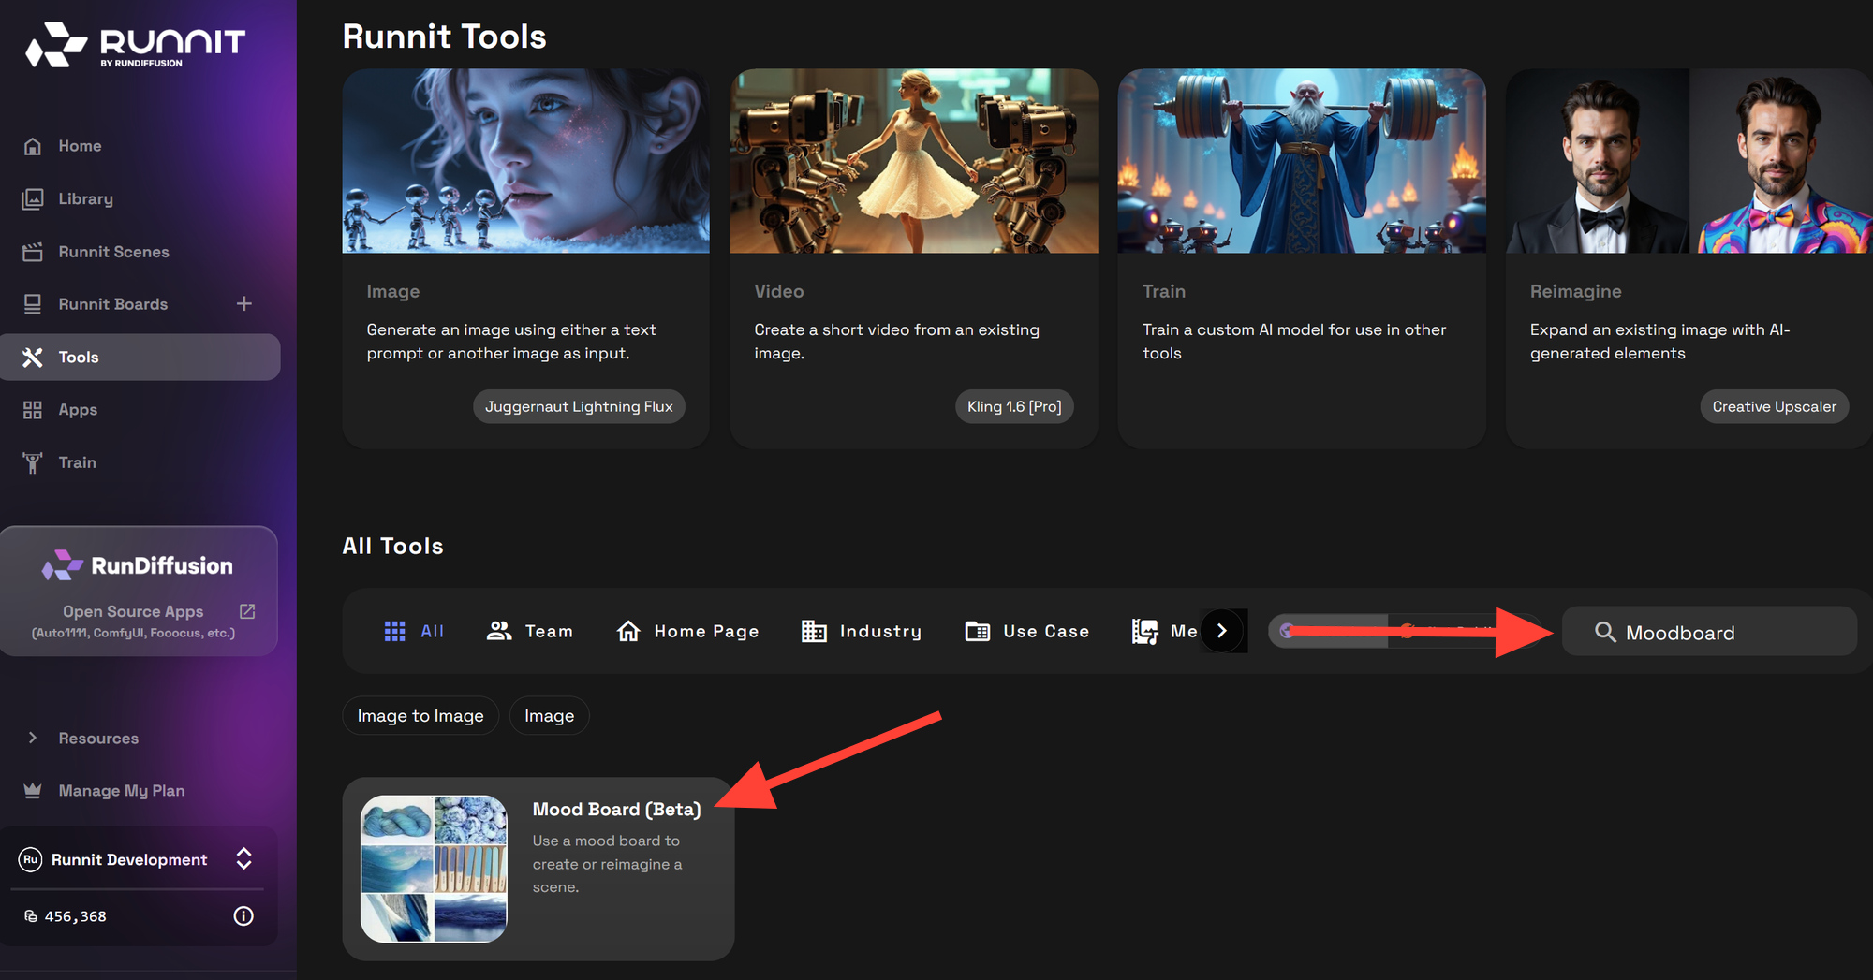Click the right chevron to reveal more filter categories
This screenshot has width=1873, height=980.
point(1222,631)
